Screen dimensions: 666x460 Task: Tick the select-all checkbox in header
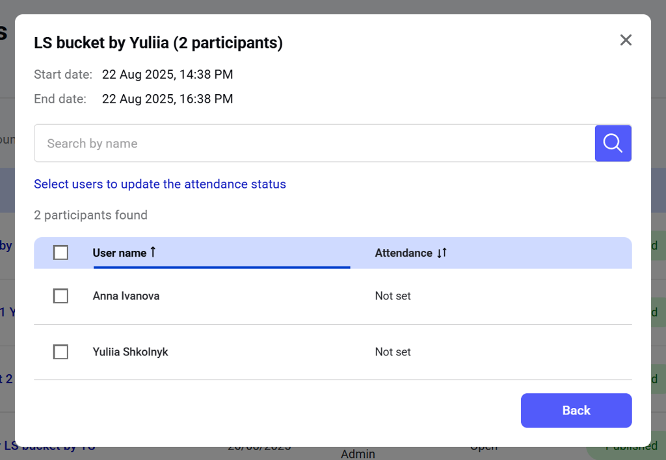[x=60, y=253]
